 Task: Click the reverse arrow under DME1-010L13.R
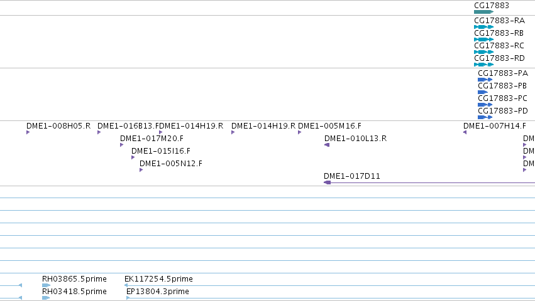click(327, 145)
